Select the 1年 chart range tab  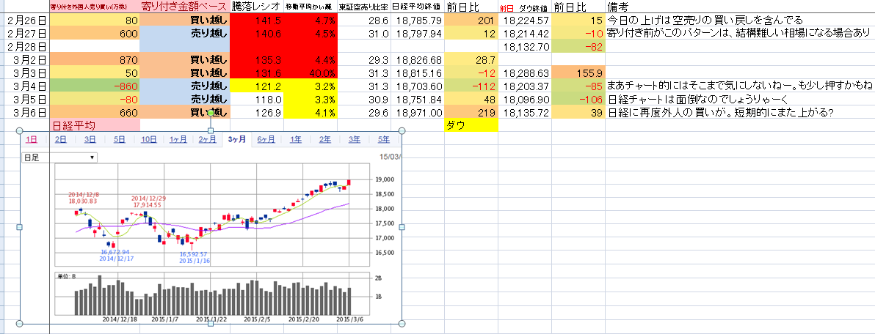[295, 140]
